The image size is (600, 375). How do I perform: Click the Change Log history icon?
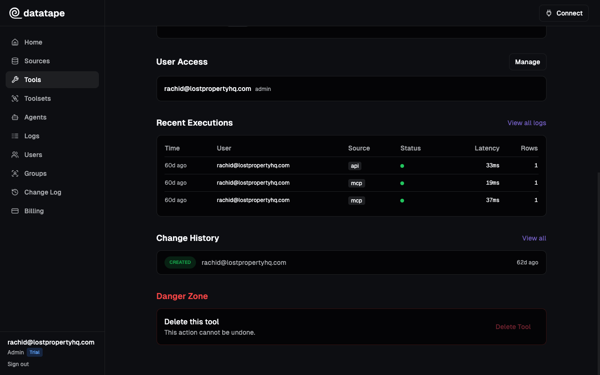[x=15, y=192]
